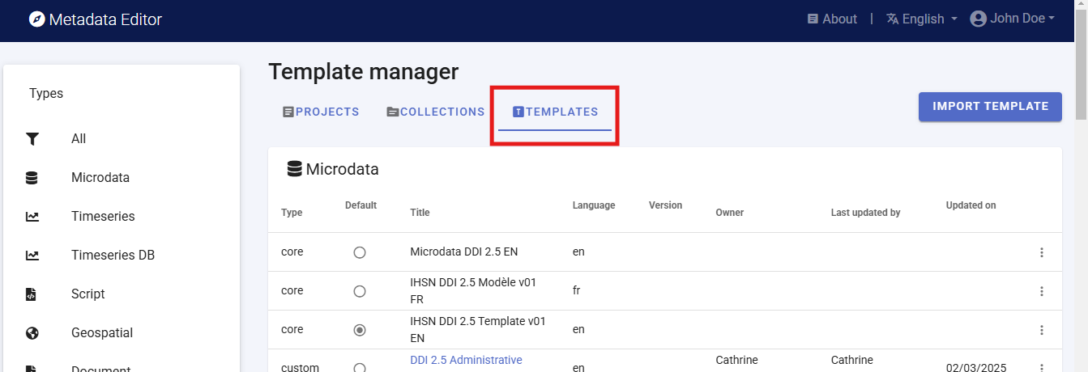Open options menu for IHSN DDI Modèle FR row
Image resolution: width=1088 pixels, height=372 pixels.
click(x=1042, y=291)
